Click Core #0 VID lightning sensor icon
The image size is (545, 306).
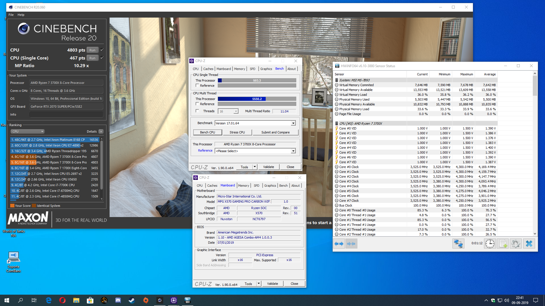[x=337, y=128]
